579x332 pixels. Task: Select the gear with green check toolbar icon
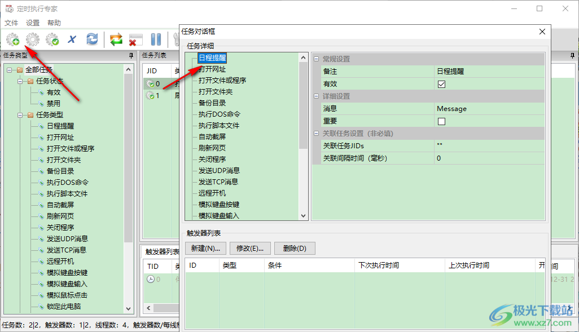pyautogui.click(x=52, y=39)
